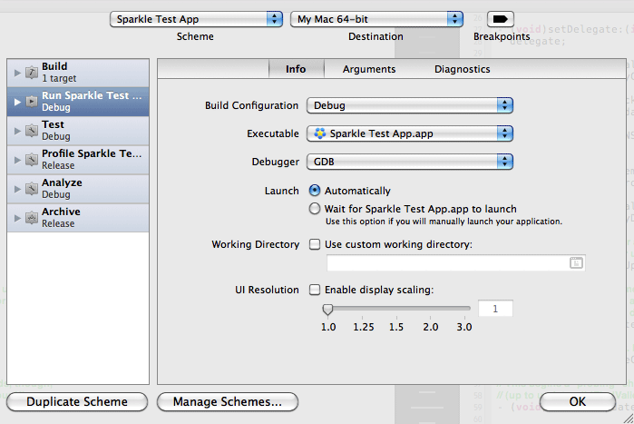Click the Test action wrench icon
This screenshot has width=634, height=424.
tap(32, 131)
